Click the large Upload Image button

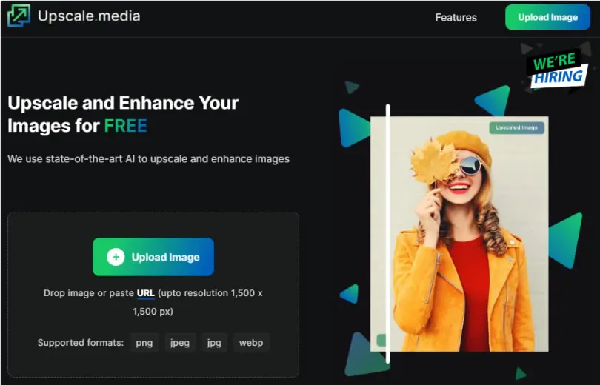153,257
